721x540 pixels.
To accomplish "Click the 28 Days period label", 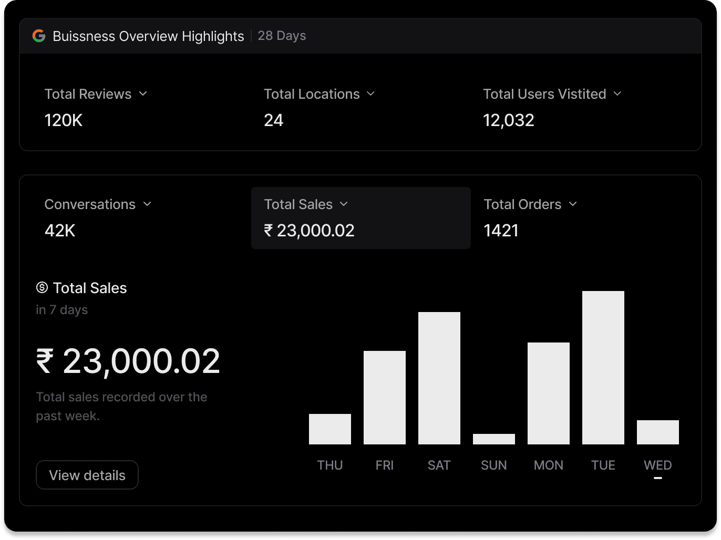I will click(282, 36).
